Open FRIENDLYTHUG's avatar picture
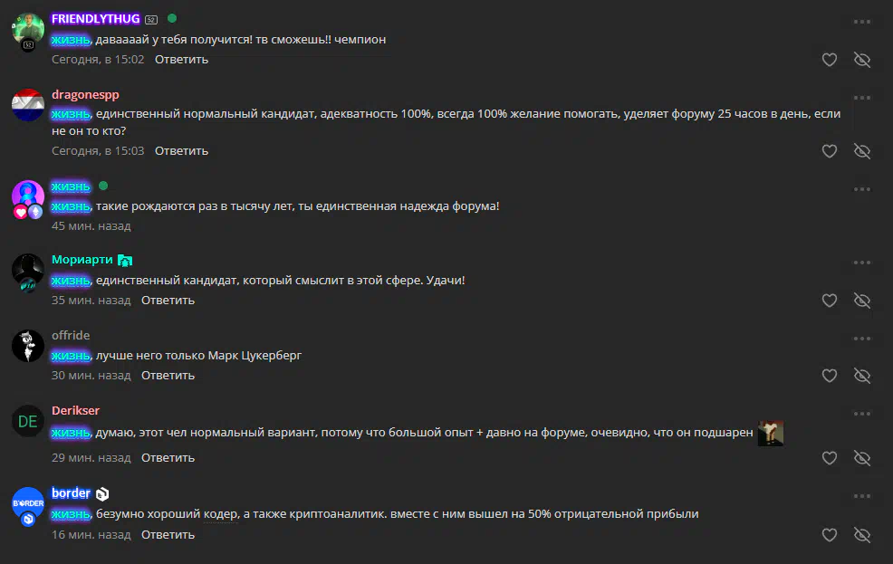The height and width of the screenshot is (564, 893). (28, 30)
